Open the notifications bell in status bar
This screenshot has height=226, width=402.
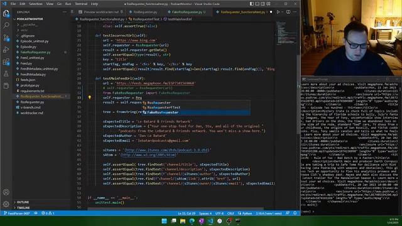coord(295,213)
